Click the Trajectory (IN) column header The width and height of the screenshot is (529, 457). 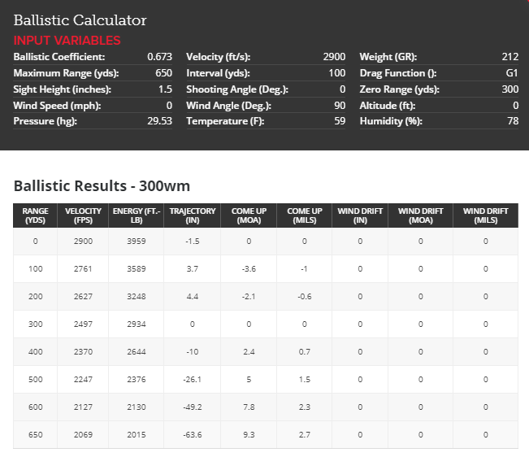click(x=193, y=215)
